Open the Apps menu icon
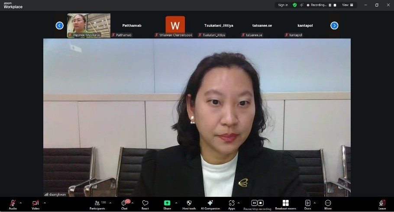Screen dimensions: 394x212 (x=232, y=203)
